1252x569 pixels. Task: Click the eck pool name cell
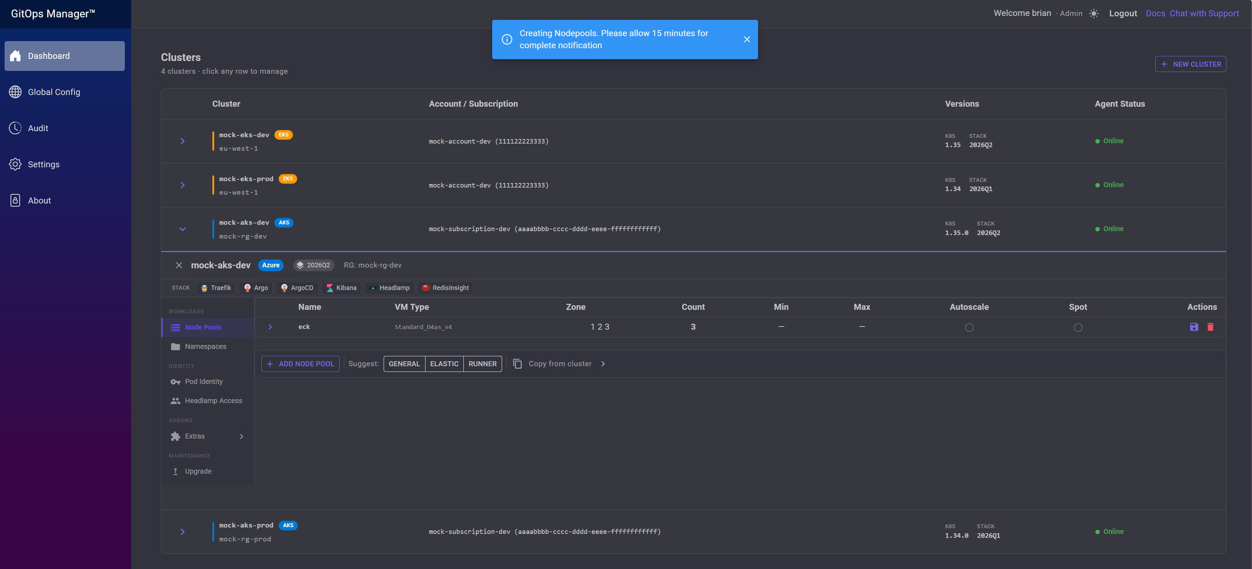304,327
